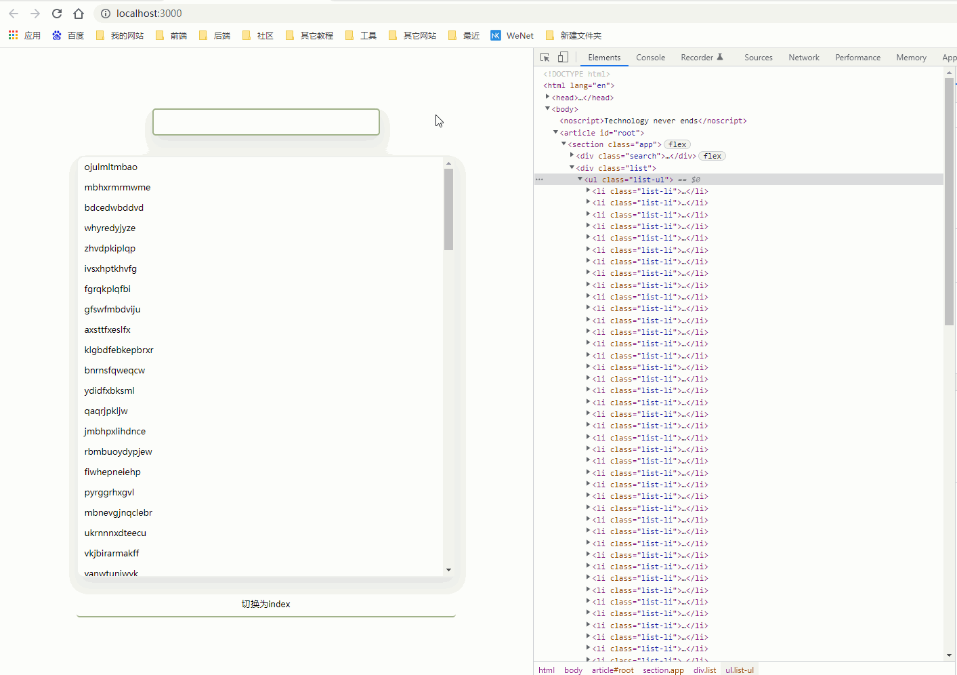957x675 pixels.
Task: Open the Memory tab
Action: click(x=911, y=58)
